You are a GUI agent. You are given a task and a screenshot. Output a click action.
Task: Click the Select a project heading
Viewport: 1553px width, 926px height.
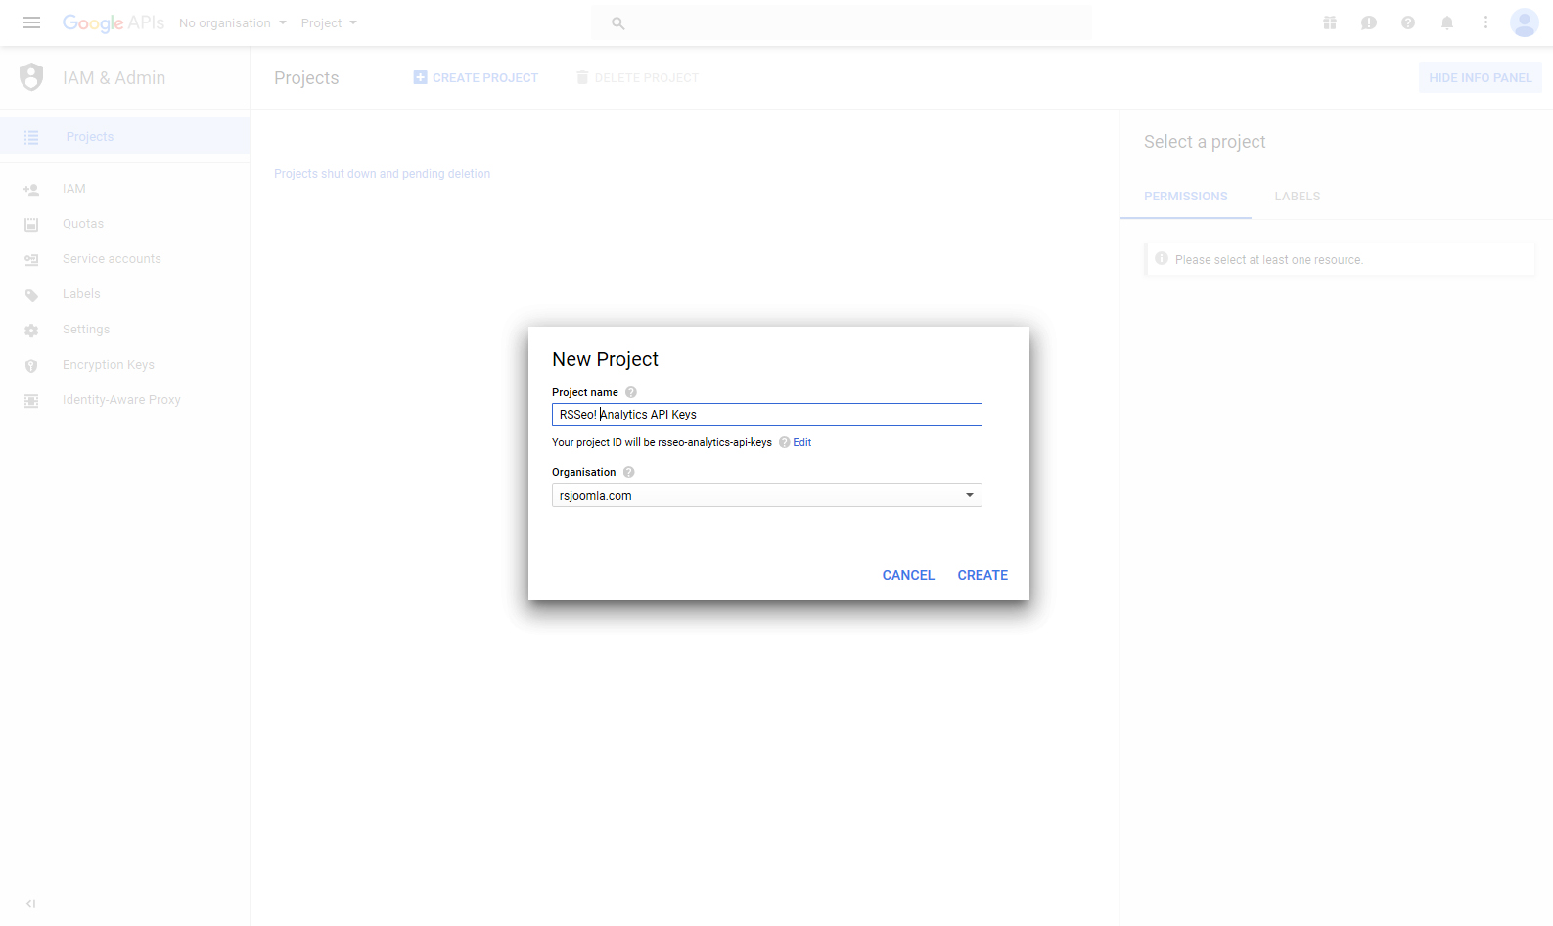point(1205,142)
